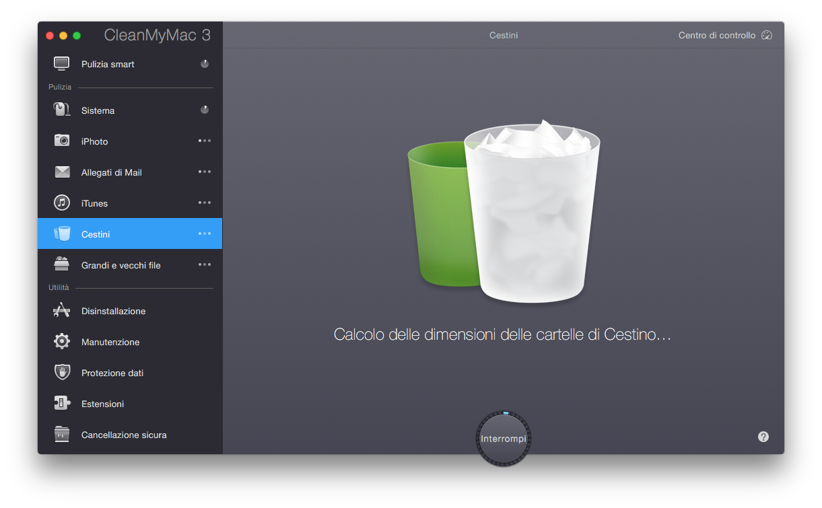This screenshot has height=508, width=822.
Task: Click the Protezione dati shield icon
Action: click(x=62, y=372)
